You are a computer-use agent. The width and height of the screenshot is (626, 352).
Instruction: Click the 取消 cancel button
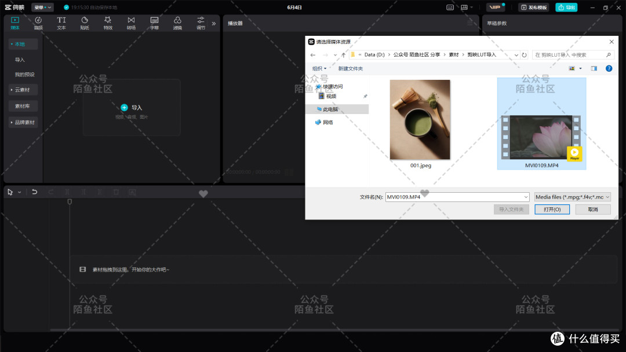click(593, 209)
